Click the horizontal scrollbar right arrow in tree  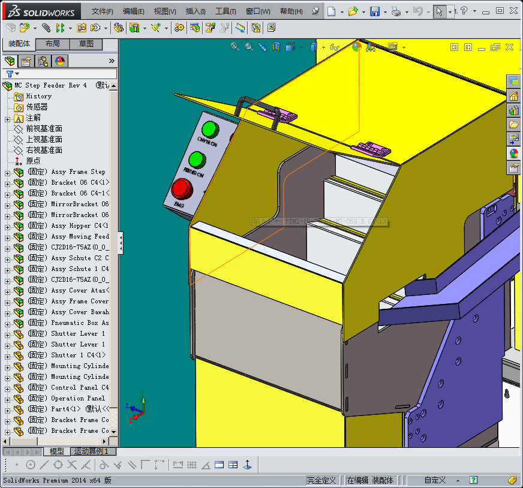[104, 441]
